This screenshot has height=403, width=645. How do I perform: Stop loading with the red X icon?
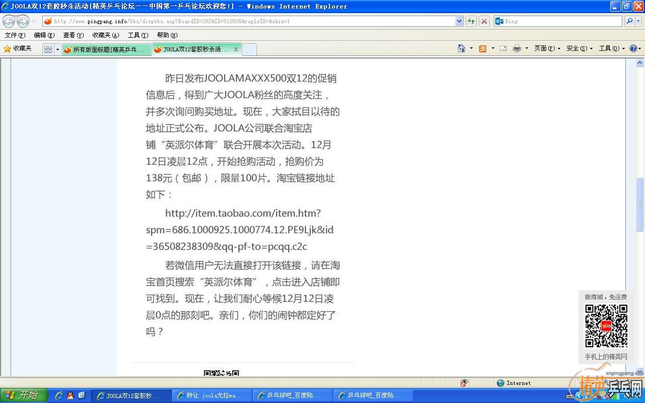(484, 21)
